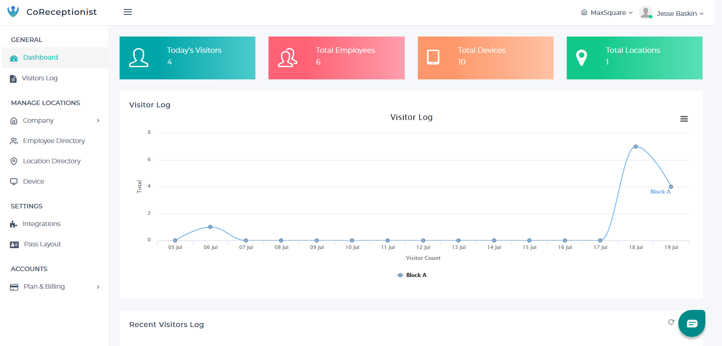Open the chat support widget
Viewport: 722px width, 346px height.
(x=692, y=323)
